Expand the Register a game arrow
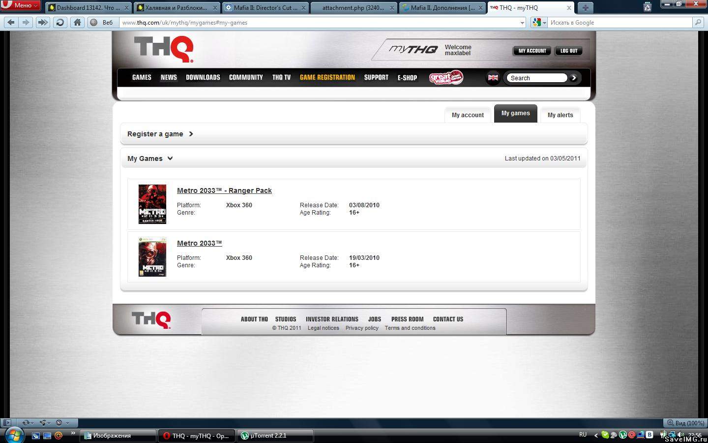708x443 pixels. [x=191, y=134]
